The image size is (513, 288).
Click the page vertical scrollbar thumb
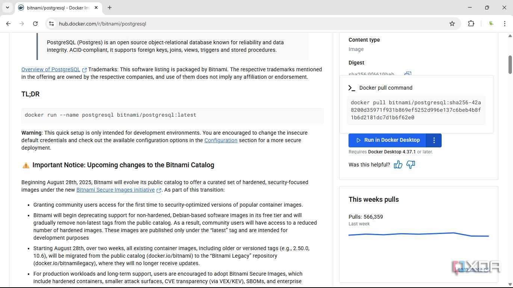point(510,64)
